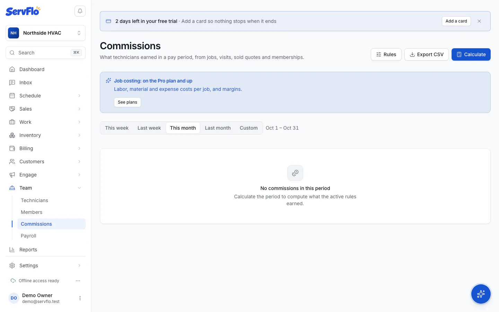The height and width of the screenshot is (312, 499).
Task: Expand the Settings section chevron
Action: pyautogui.click(x=79, y=266)
